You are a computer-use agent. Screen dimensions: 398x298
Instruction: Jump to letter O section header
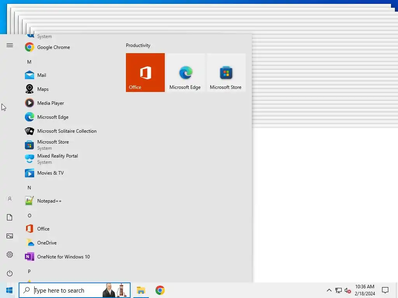click(29, 215)
